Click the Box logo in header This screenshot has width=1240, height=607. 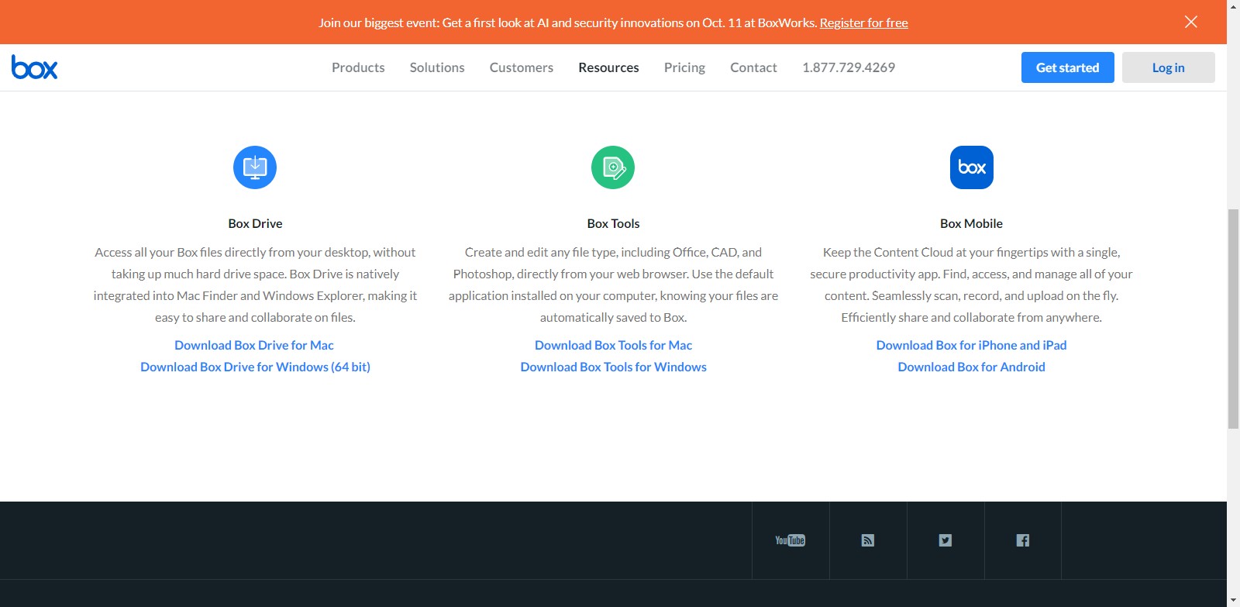[34, 67]
